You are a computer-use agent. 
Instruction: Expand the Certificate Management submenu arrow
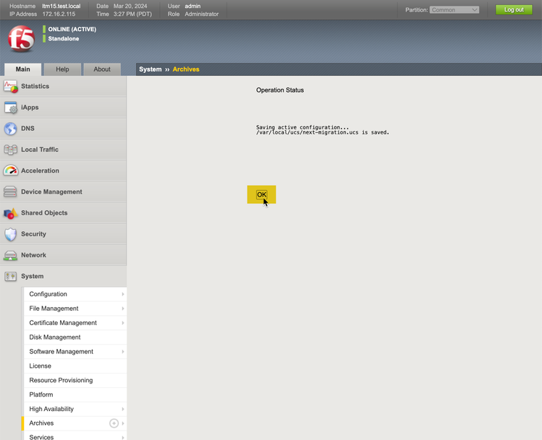[x=123, y=323]
